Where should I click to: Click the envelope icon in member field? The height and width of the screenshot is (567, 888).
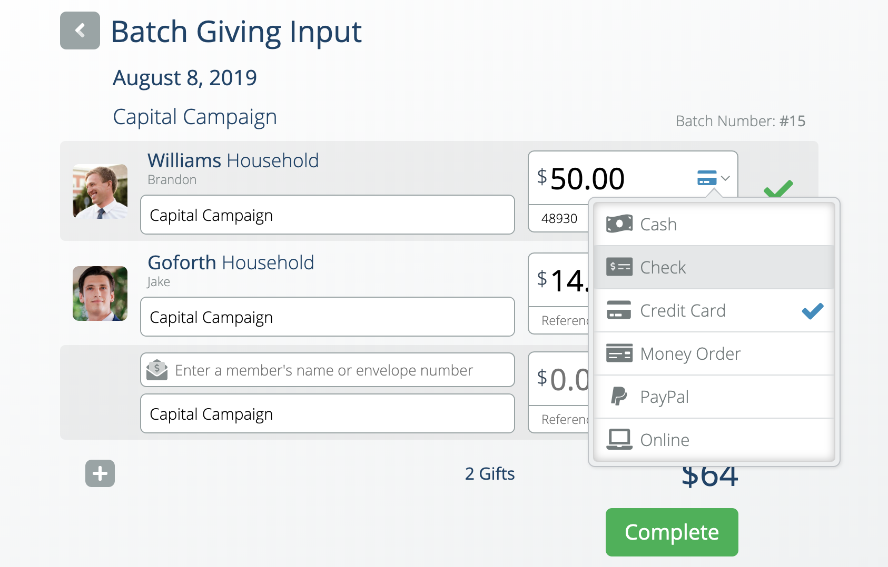click(x=157, y=370)
